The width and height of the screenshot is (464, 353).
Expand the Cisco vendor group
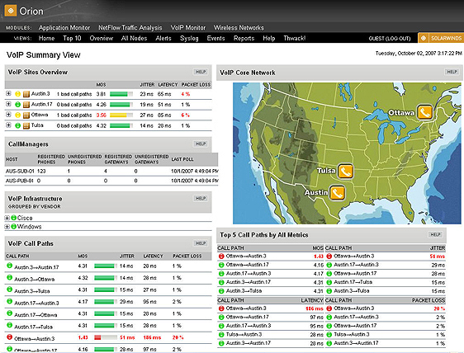click(x=7, y=218)
